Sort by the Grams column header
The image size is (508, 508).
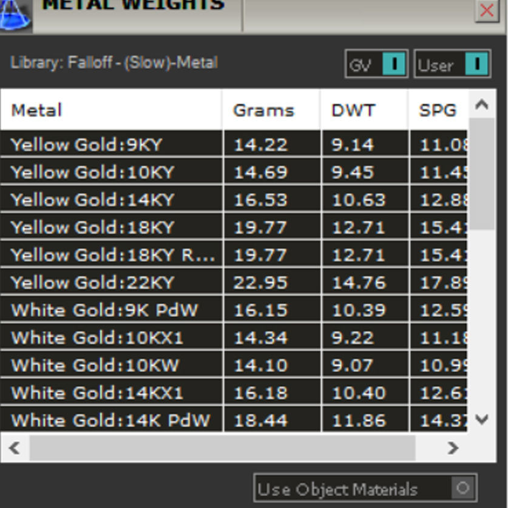coord(271,110)
